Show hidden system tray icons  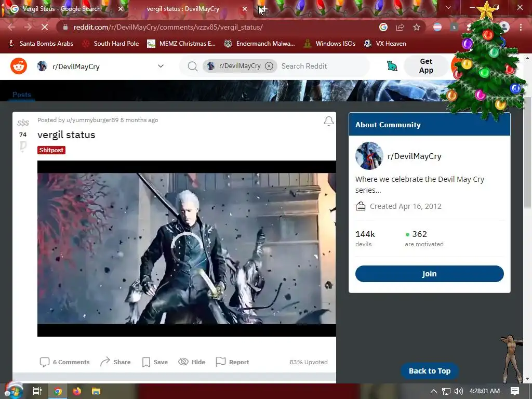click(x=433, y=391)
